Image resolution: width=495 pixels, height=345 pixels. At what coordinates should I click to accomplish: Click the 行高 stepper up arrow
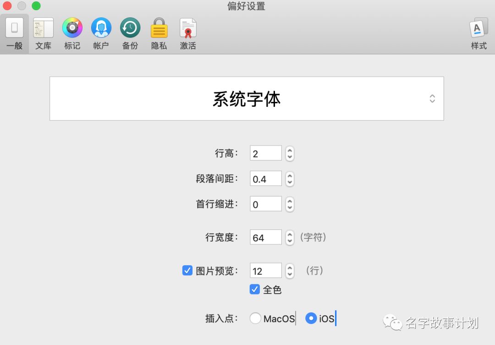289,150
